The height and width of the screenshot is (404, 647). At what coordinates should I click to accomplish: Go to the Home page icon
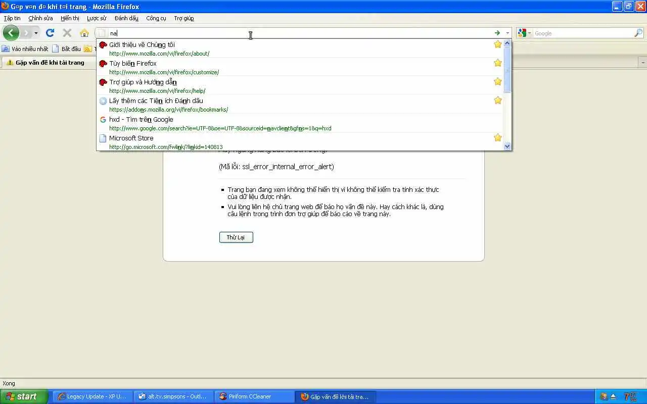84,33
